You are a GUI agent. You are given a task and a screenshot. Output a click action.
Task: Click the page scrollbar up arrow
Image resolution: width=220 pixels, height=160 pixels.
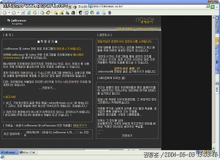(213, 17)
